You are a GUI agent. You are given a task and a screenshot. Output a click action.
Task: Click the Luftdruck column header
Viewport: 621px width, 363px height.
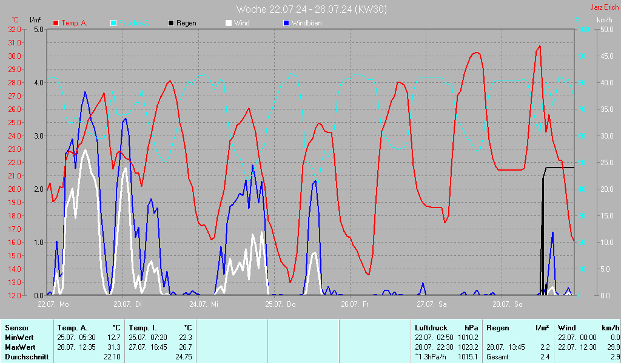pos(430,327)
